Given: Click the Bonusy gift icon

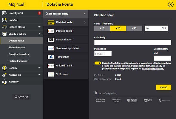Looking at the screenshot, I should click(4, 68).
